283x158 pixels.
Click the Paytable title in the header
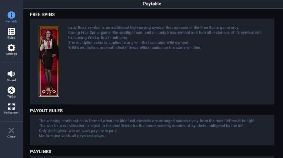coord(152,4)
